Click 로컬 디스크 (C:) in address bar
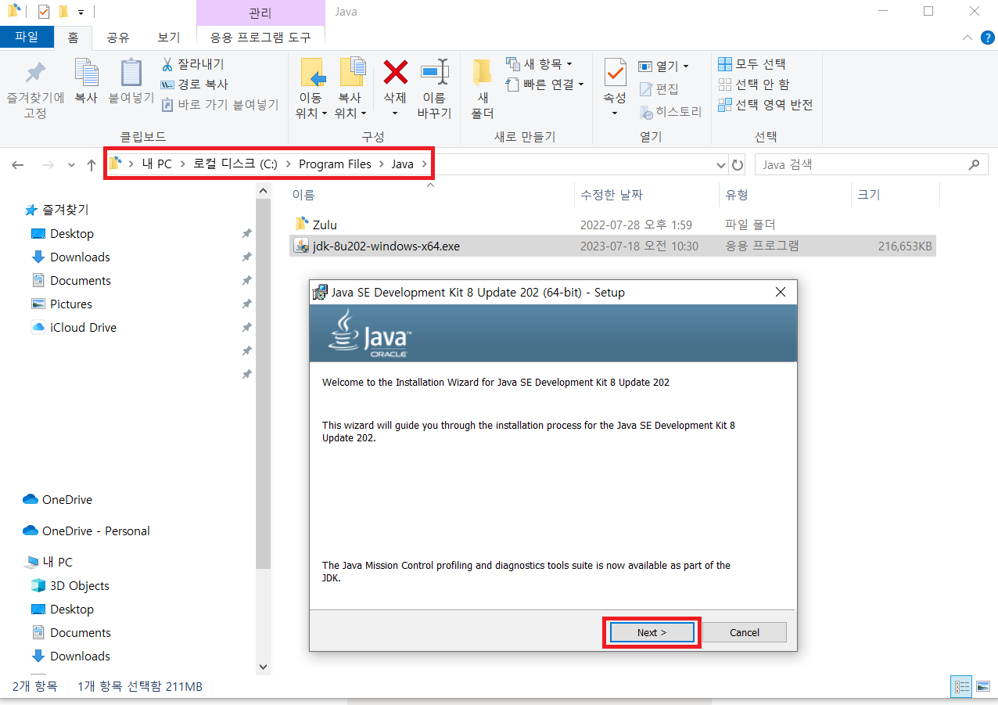 coord(235,164)
